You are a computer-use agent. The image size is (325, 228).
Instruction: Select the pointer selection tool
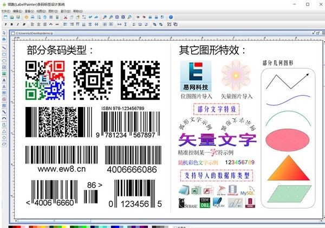click(x=4, y=33)
